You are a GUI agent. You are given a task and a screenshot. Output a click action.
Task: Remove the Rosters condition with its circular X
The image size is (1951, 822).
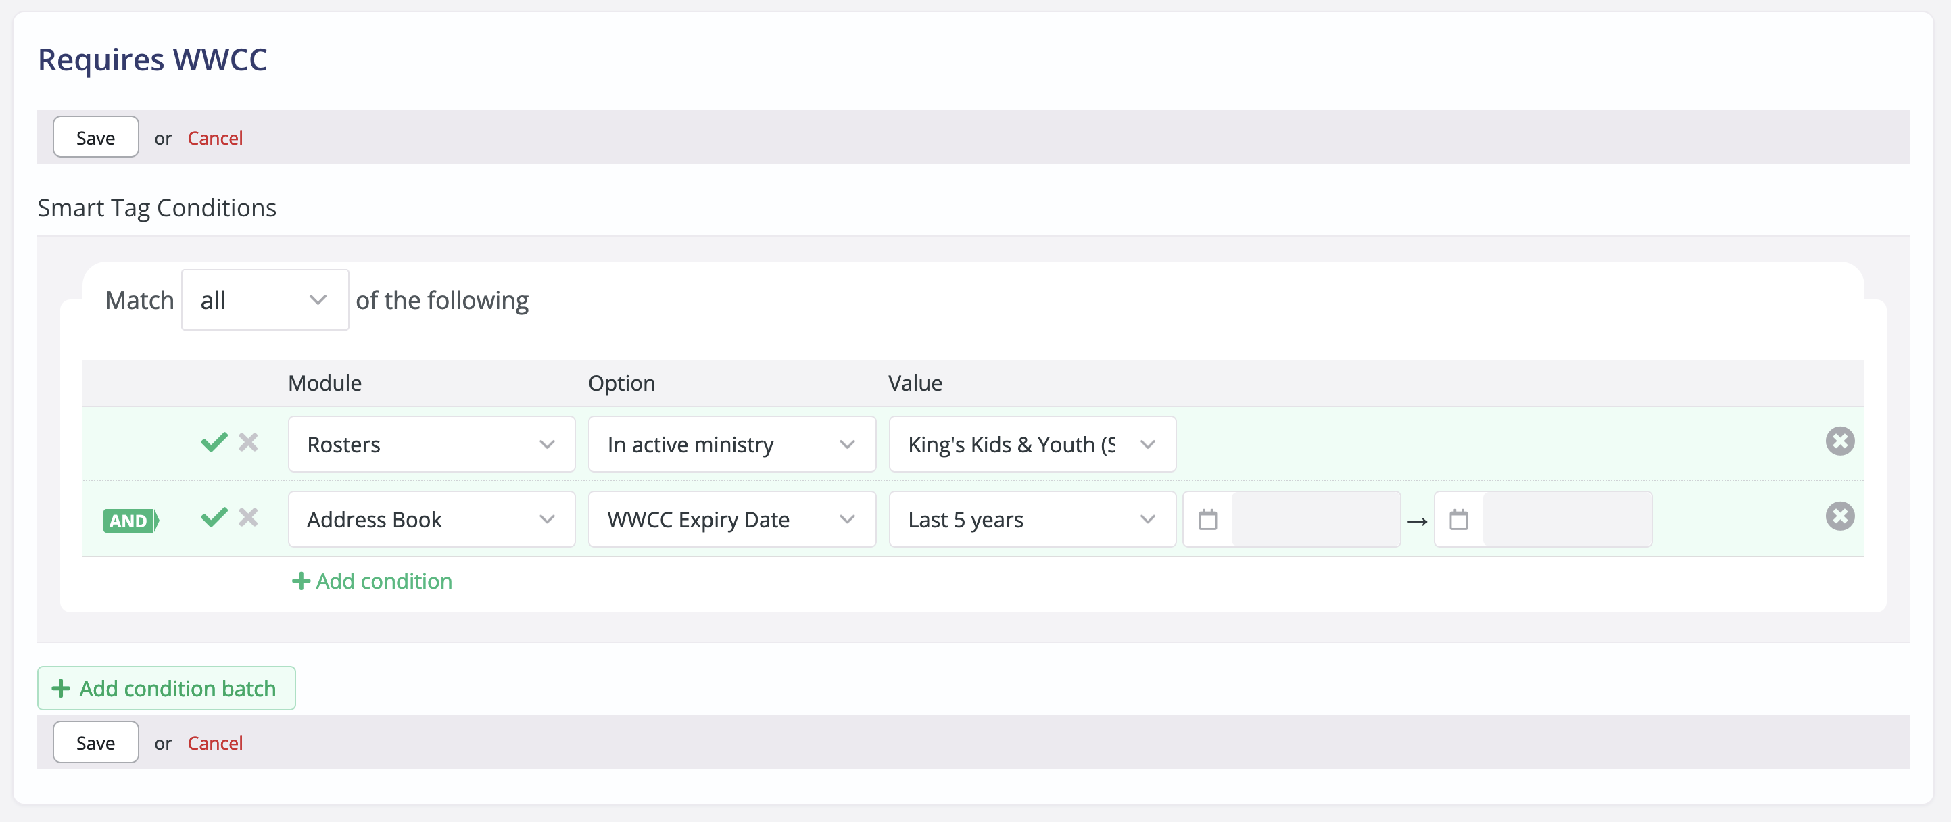pyautogui.click(x=1840, y=441)
